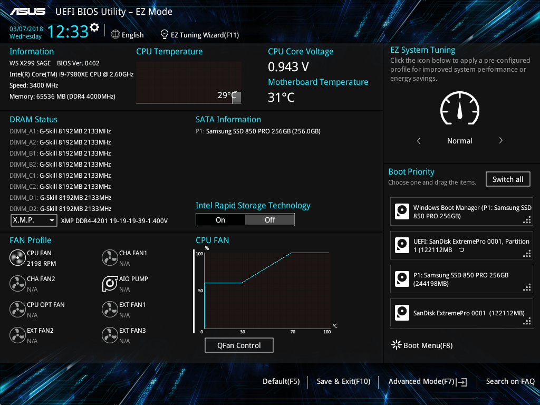Click Memory: 65536 MB (DDR4 4000MHz) line
The height and width of the screenshot is (405, 540).
tap(62, 97)
